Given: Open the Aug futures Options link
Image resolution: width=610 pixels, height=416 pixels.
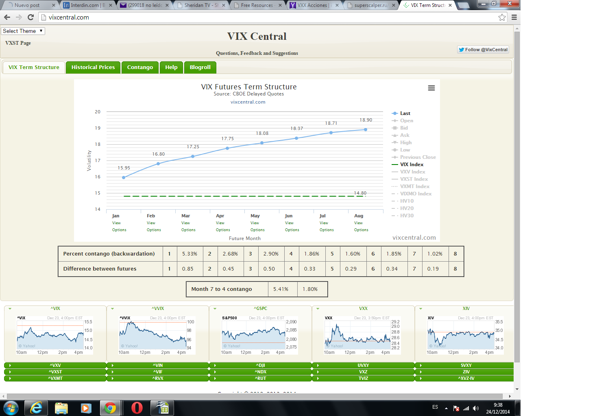Looking at the screenshot, I should (361, 230).
